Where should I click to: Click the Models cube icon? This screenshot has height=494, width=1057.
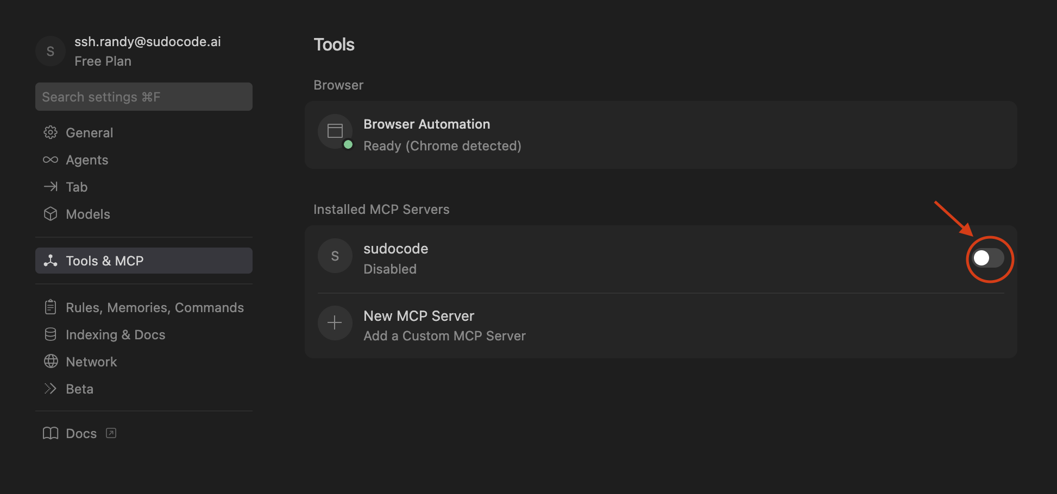pyautogui.click(x=50, y=214)
